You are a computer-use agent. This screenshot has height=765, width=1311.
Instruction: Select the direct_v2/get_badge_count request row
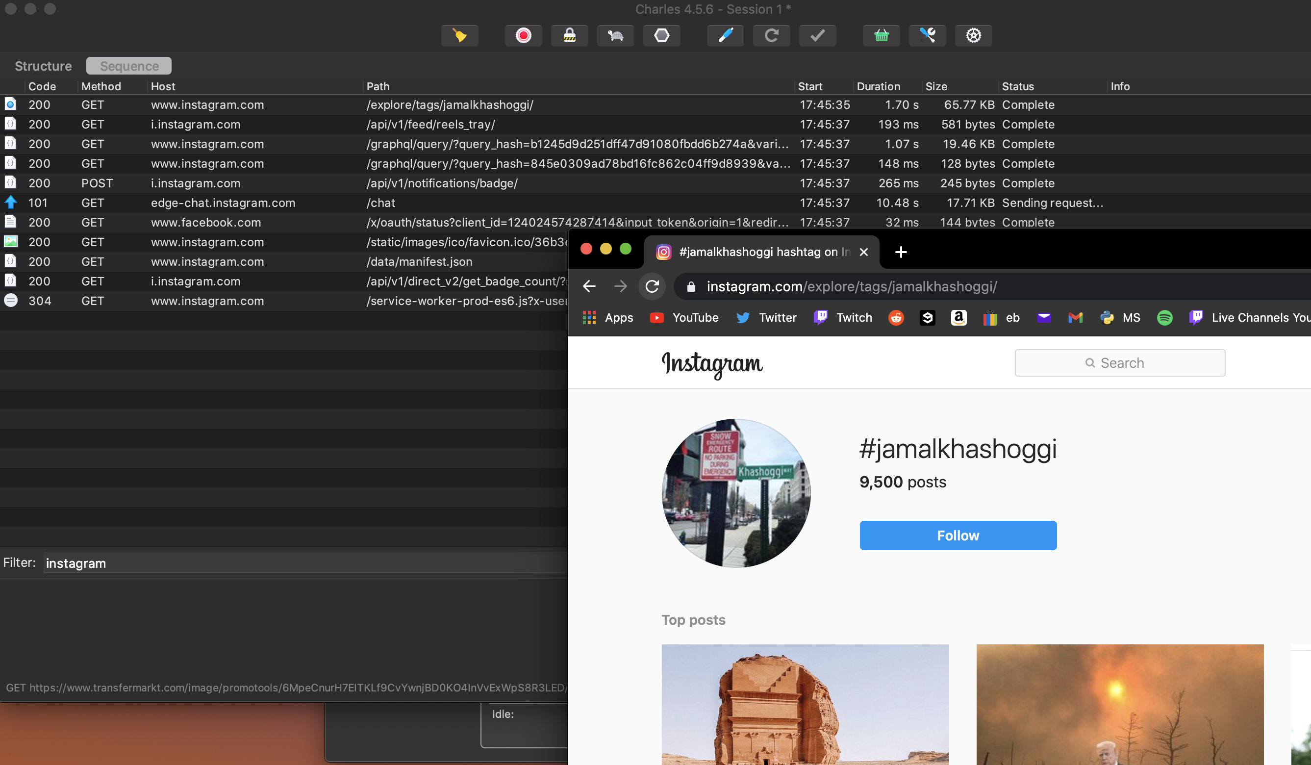pos(283,281)
